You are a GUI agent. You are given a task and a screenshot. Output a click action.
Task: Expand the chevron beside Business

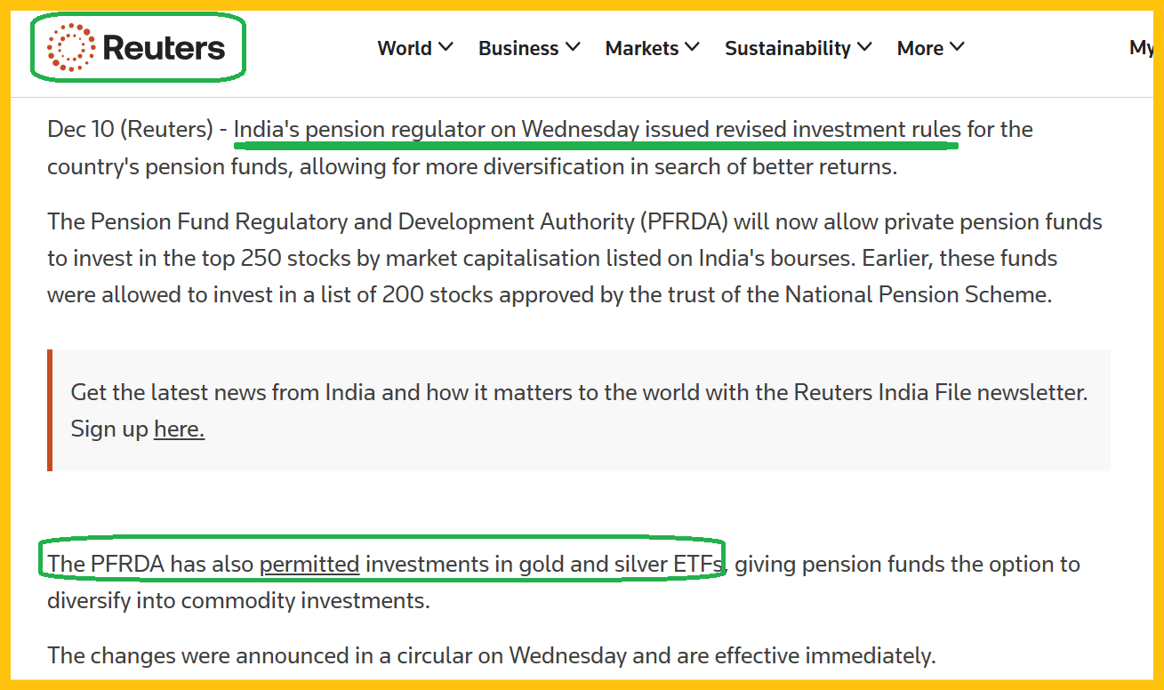coord(573,47)
